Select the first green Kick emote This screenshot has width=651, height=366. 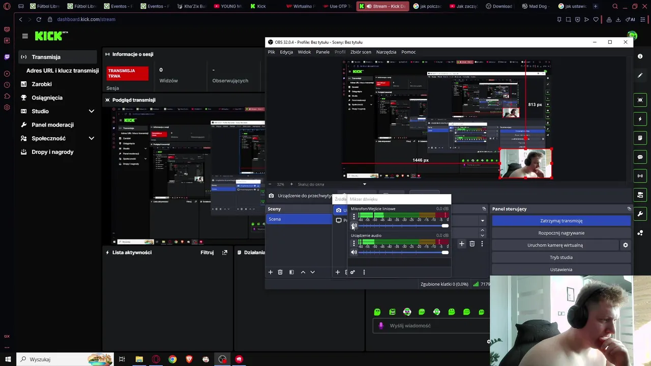point(377,312)
